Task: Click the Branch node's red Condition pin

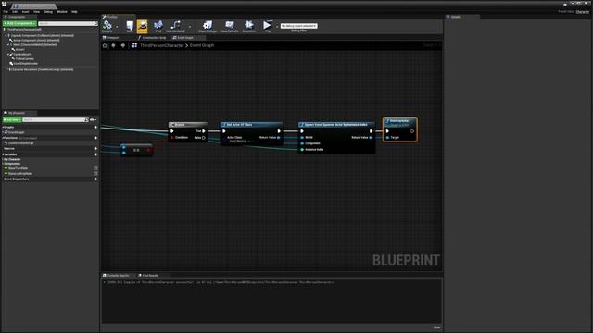Action: [x=172, y=138]
